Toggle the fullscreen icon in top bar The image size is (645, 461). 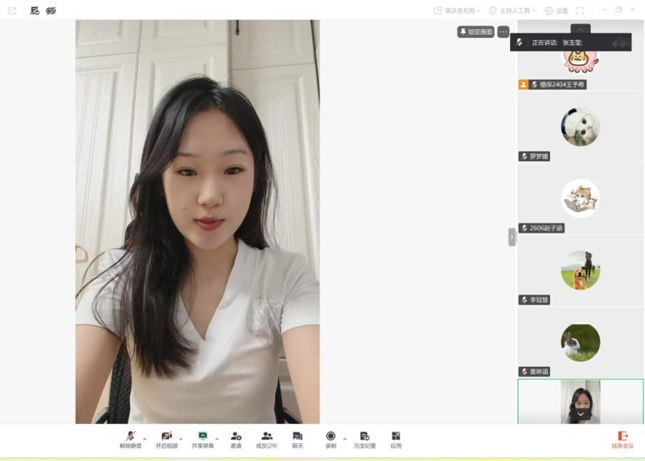(x=580, y=11)
